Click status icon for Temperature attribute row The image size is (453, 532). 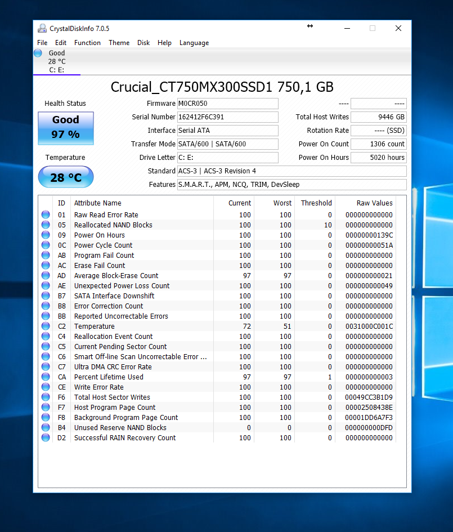46,326
